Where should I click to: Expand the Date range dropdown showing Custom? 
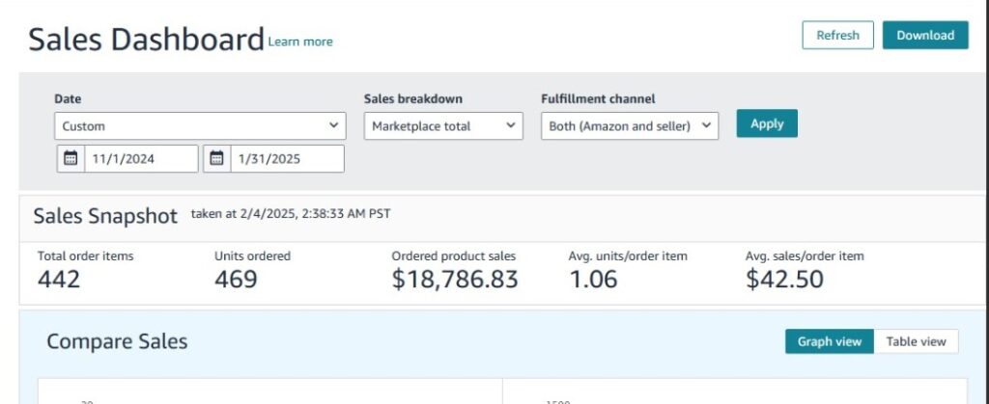(199, 126)
